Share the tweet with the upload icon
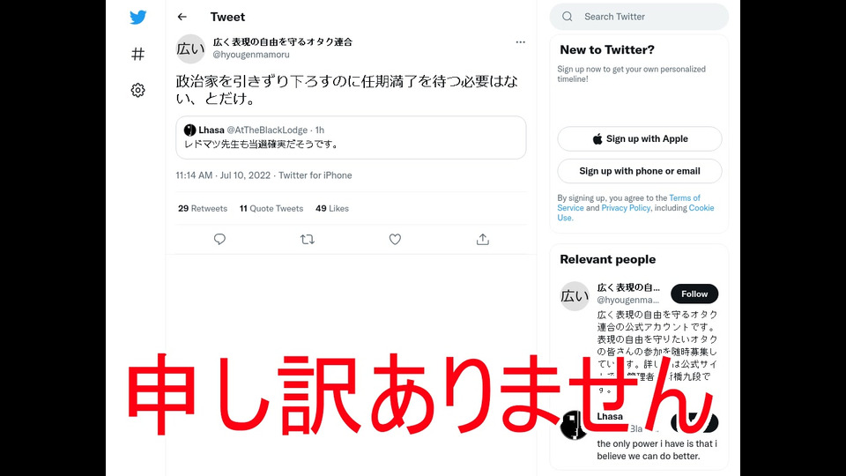 click(483, 239)
